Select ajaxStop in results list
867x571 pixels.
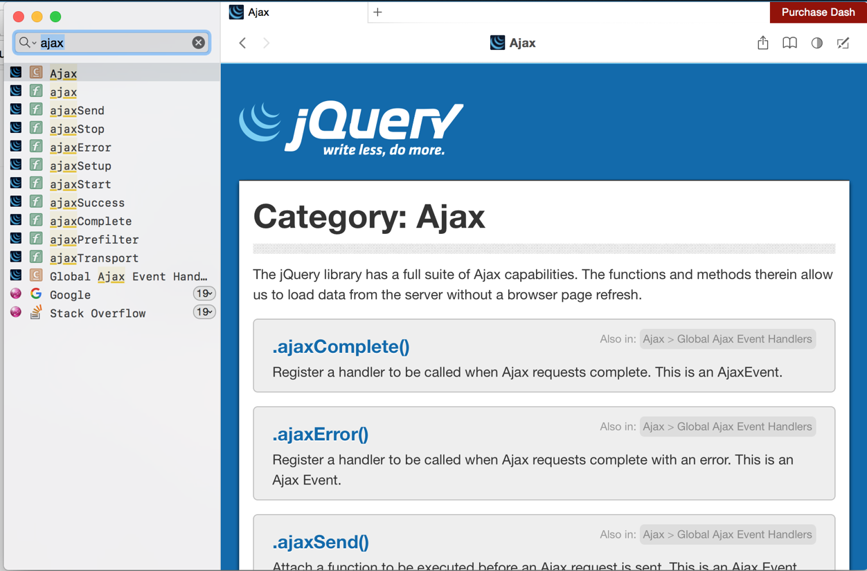click(x=111, y=129)
